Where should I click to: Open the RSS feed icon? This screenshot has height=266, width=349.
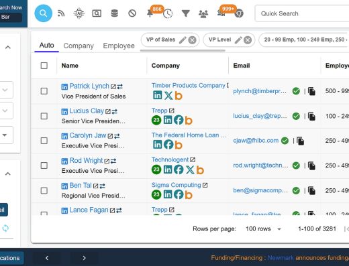(x=61, y=13)
